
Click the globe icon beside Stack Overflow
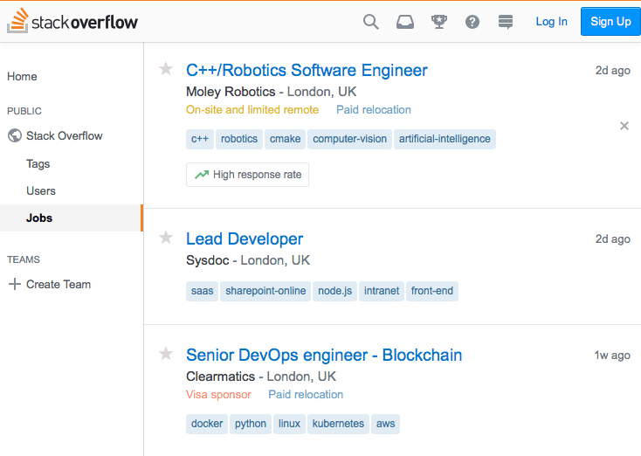click(x=15, y=135)
